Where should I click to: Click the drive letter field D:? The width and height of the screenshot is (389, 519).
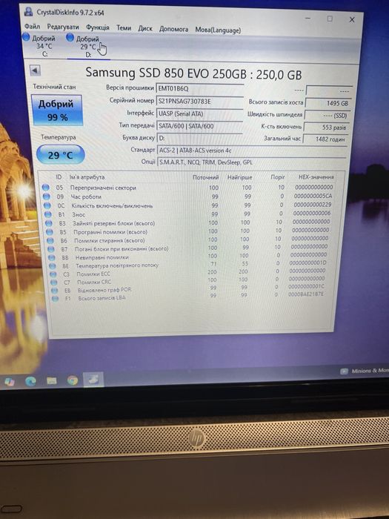(200, 138)
